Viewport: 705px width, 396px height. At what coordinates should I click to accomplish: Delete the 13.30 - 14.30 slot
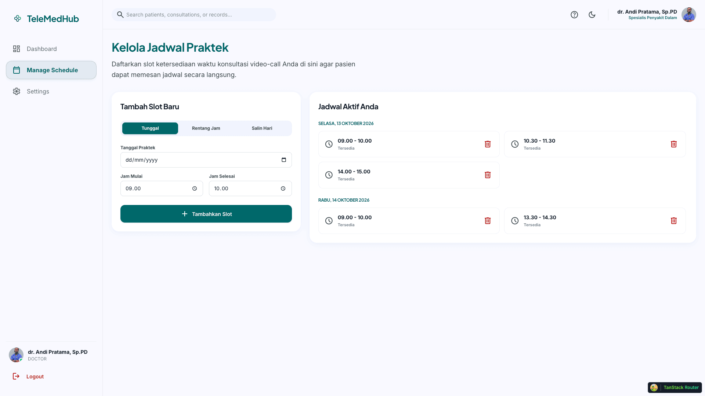click(674, 221)
